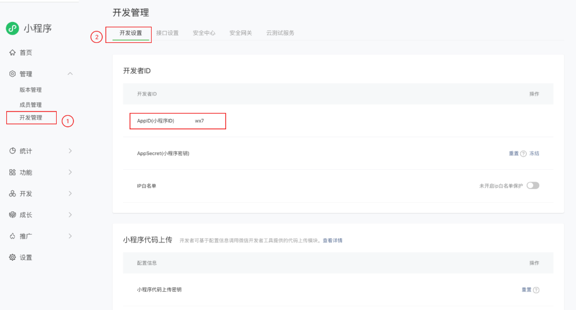Viewport: 576px width, 310px height.
Task: Open 设置 via the gear icon
Action: (12, 258)
